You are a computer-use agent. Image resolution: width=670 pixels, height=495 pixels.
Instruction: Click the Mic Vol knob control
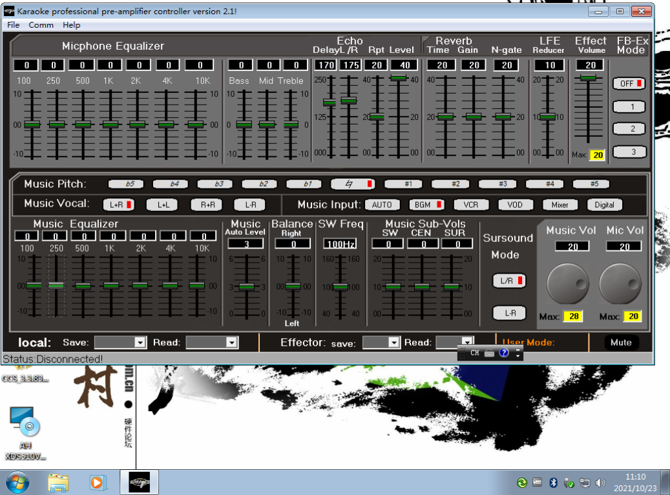[620, 284]
